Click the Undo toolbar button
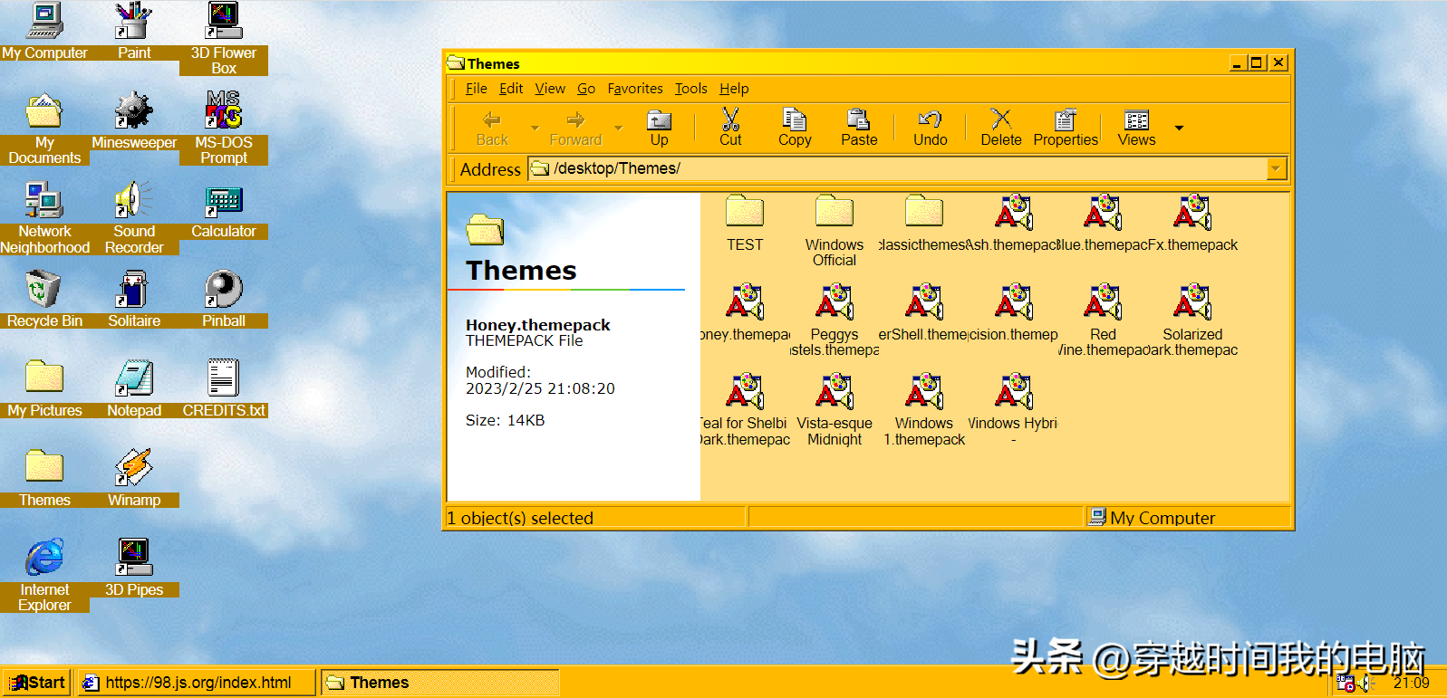This screenshot has height=698, width=1447. [x=930, y=129]
